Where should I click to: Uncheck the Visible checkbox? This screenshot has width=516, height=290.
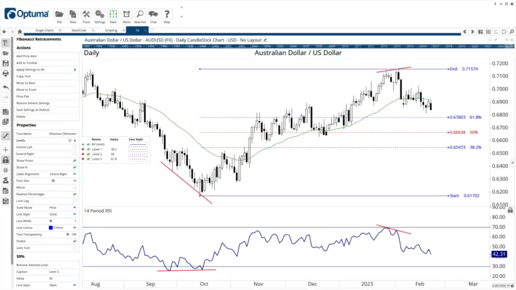coord(75,241)
